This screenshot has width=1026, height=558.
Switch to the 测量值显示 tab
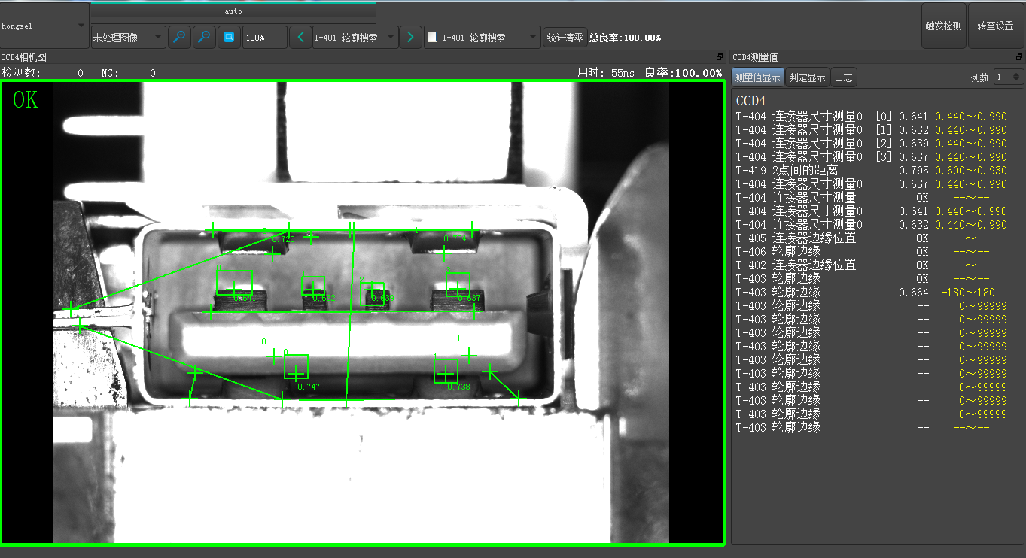point(757,77)
